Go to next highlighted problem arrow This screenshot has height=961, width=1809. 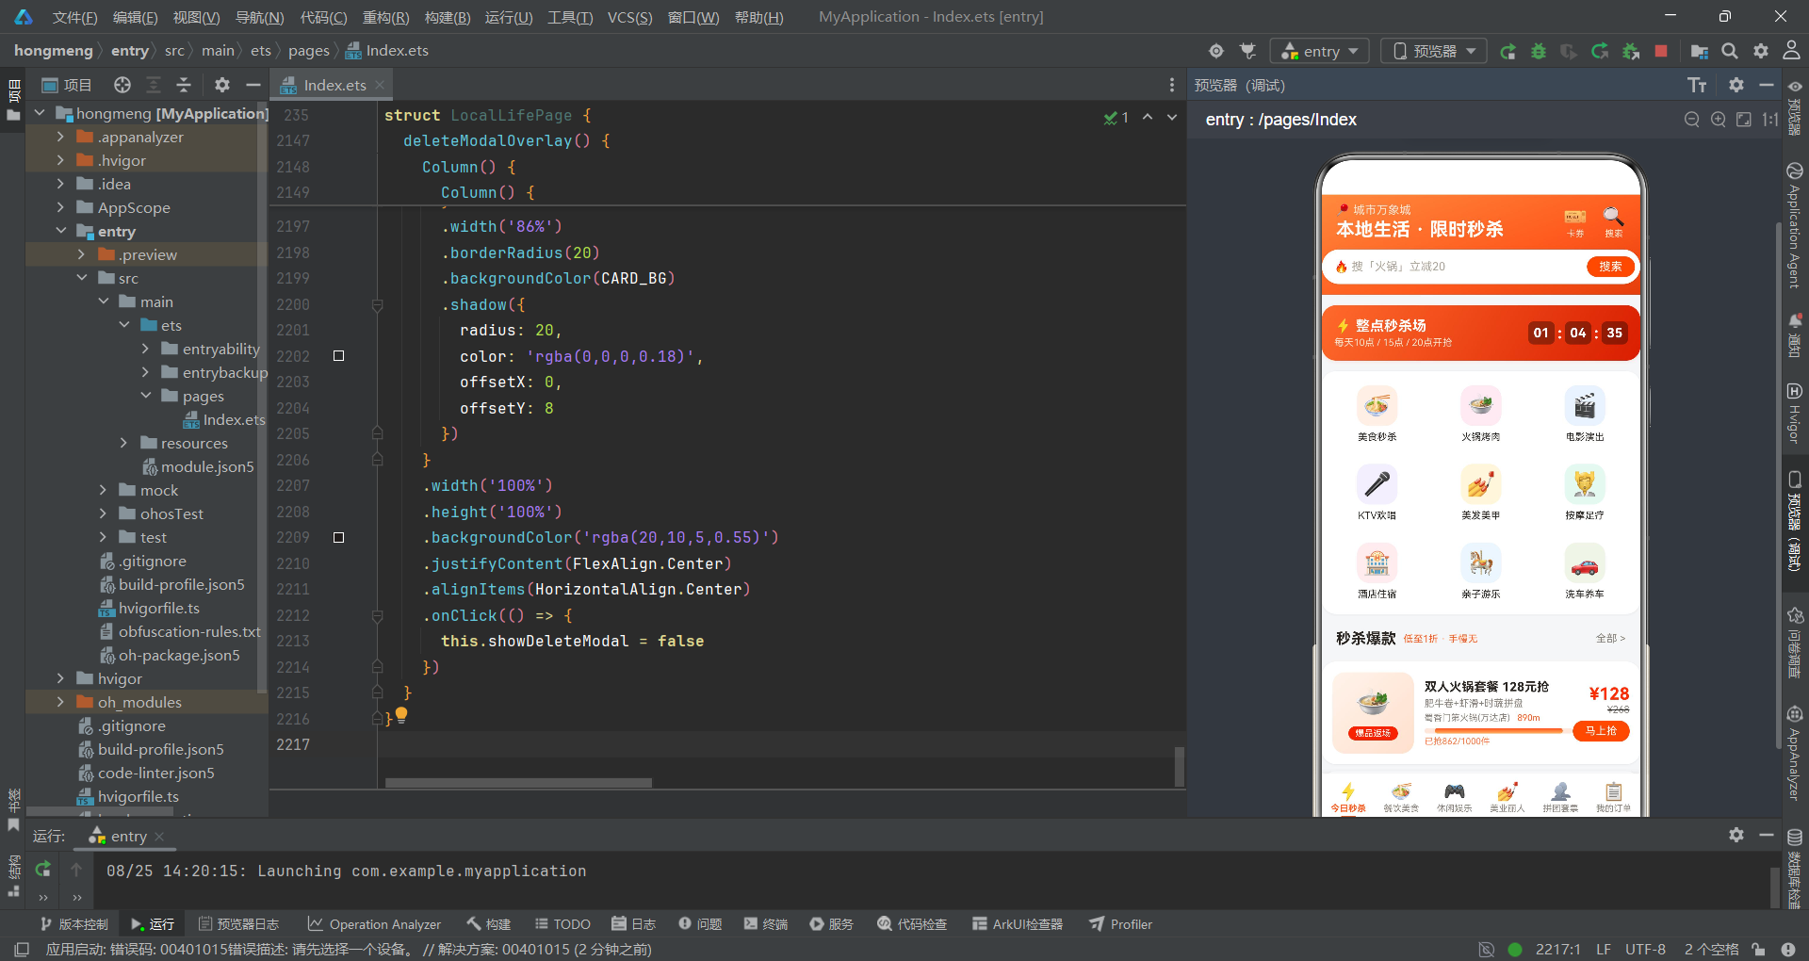[1172, 118]
